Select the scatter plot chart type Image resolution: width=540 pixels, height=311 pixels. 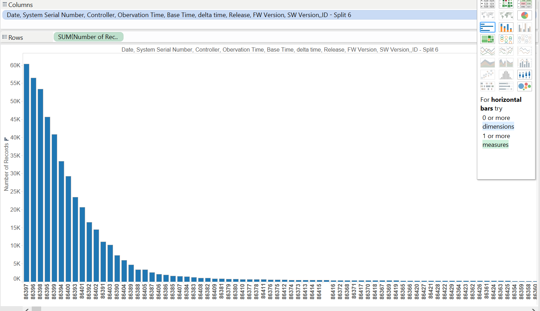tap(487, 75)
